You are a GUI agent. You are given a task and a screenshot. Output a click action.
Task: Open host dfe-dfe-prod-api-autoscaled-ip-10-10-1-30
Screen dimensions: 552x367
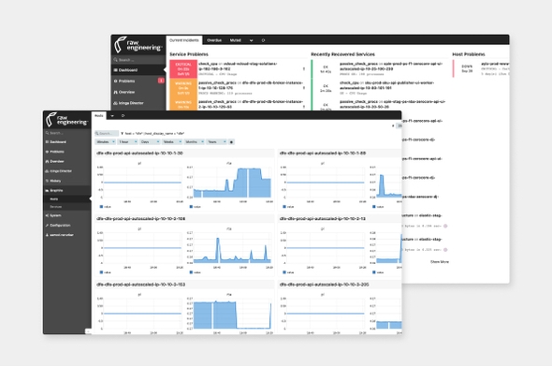[139, 154]
